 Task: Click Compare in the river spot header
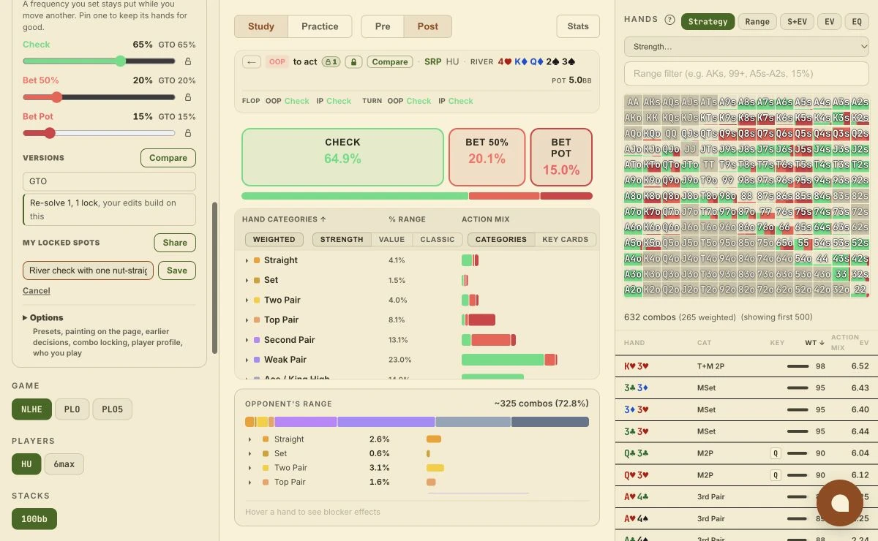(390, 62)
